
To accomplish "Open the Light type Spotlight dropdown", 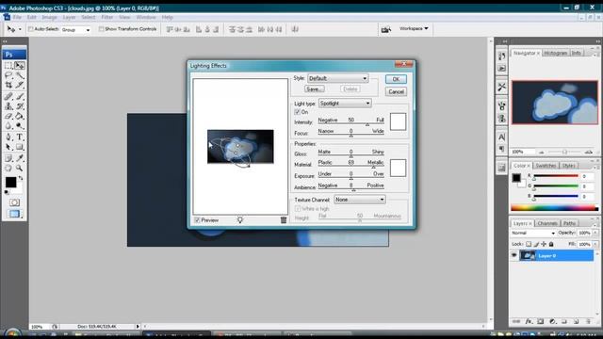I will coord(345,103).
